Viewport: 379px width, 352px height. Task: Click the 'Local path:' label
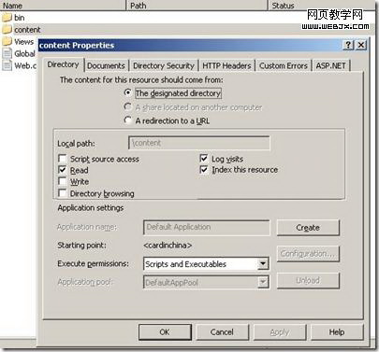tap(76, 144)
